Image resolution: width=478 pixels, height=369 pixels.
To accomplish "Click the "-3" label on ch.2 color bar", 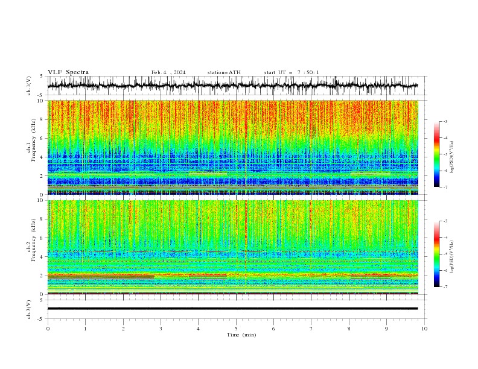I will (x=445, y=221).
